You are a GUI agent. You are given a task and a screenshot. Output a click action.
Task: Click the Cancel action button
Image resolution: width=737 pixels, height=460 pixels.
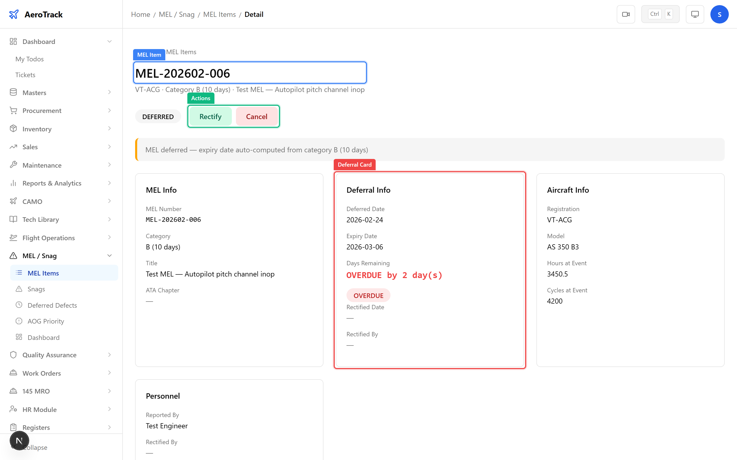[x=256, y=116]
